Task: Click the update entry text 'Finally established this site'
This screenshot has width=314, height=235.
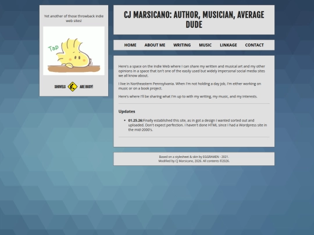Action: pos(198,125)
